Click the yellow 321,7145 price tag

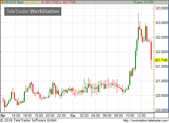pyautogui.click(x=161, y=60)
